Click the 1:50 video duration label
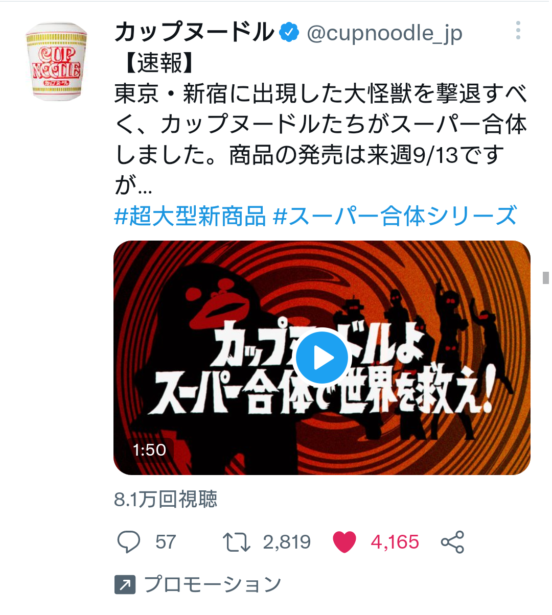This screenshot has width=552, height=615. (x=149, y=450)
